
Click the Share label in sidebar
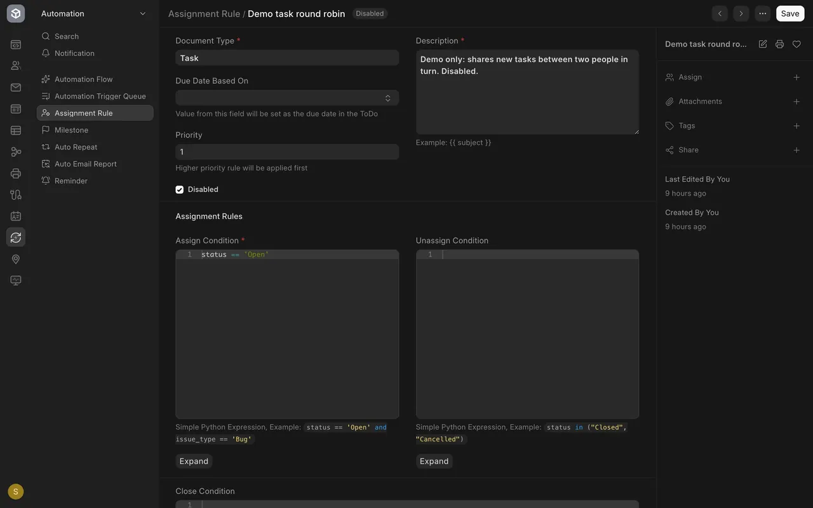pos(689,150)
